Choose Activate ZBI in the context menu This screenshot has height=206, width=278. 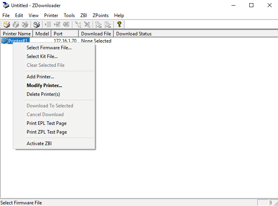coord(39,144)
